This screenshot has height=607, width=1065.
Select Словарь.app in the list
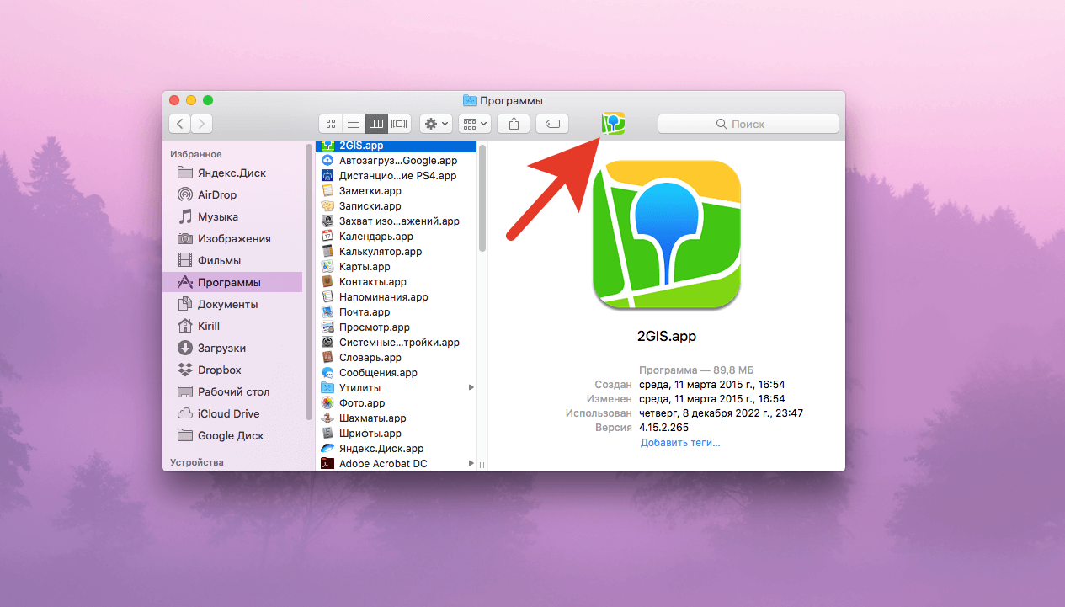point(396,357)
